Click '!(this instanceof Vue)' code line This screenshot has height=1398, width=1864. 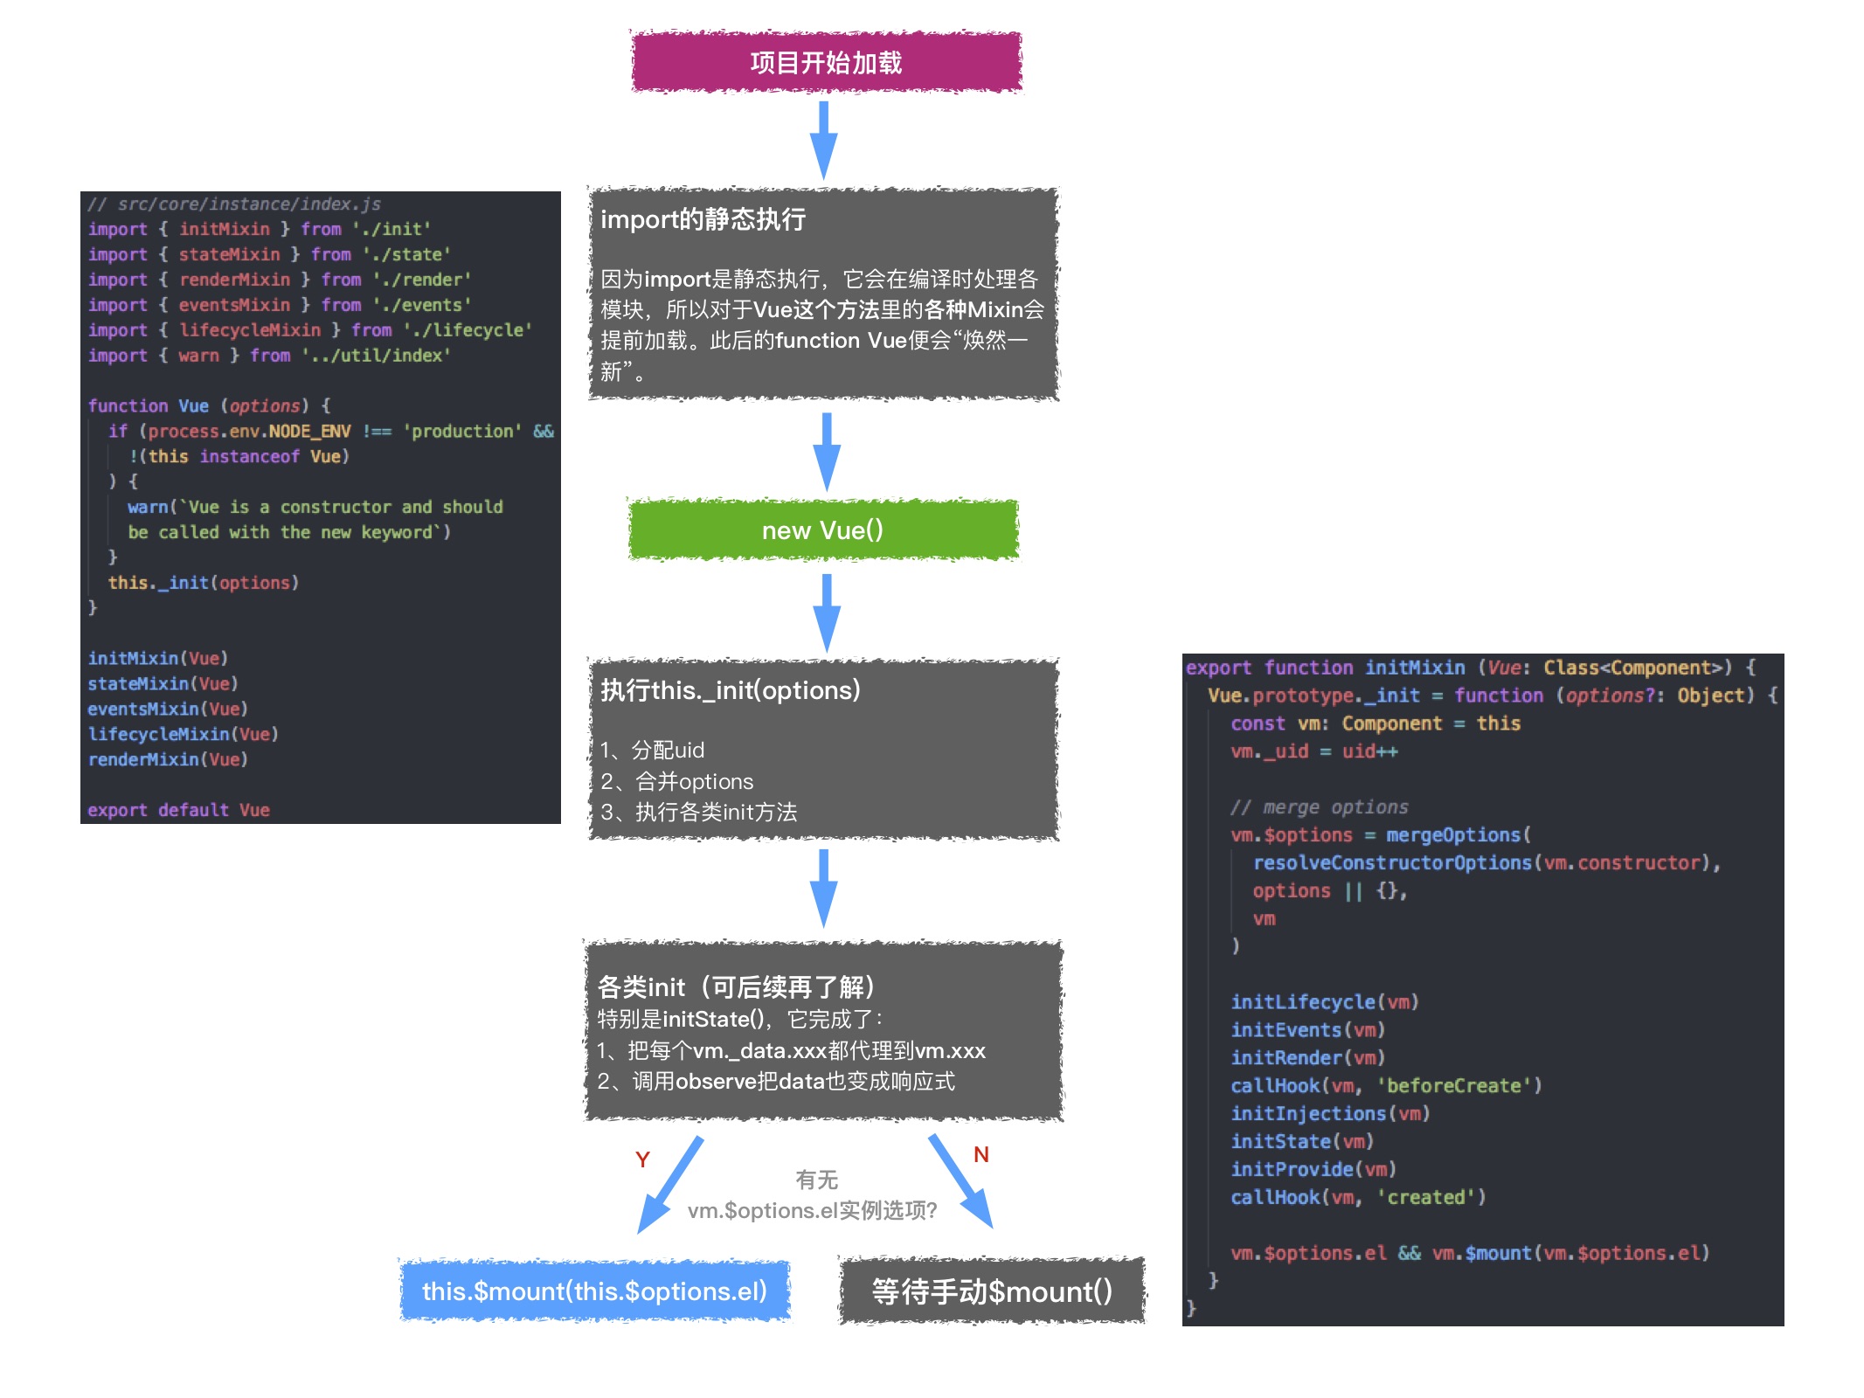click(239, 456)
